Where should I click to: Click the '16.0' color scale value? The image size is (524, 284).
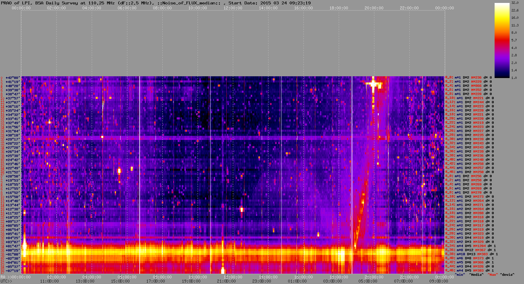(x=515, y=18)
